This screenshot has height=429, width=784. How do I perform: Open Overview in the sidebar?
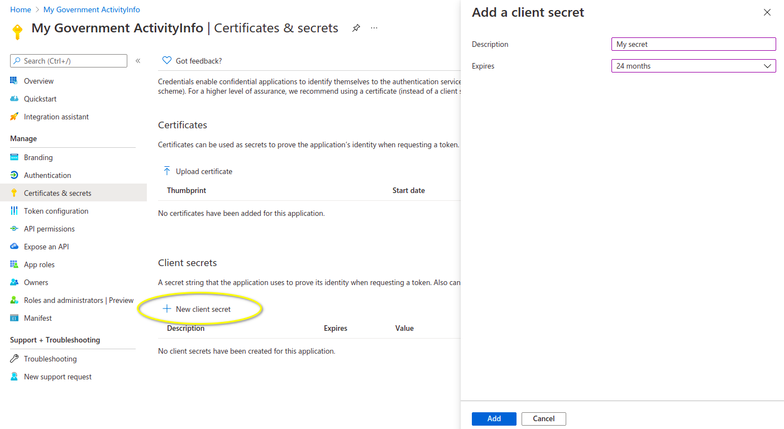coord(39,81)
